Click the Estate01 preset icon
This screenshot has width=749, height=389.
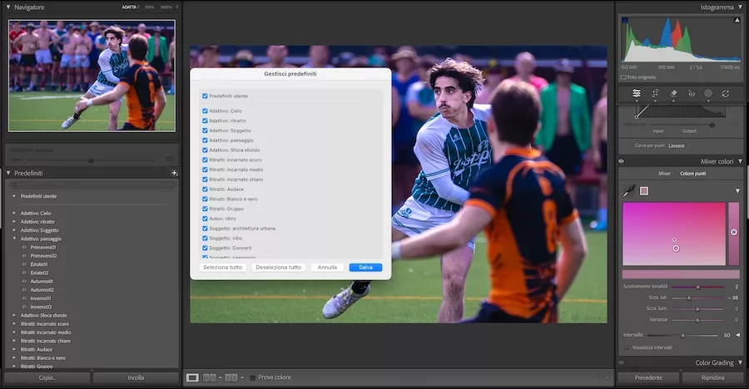tap(24, 264)
